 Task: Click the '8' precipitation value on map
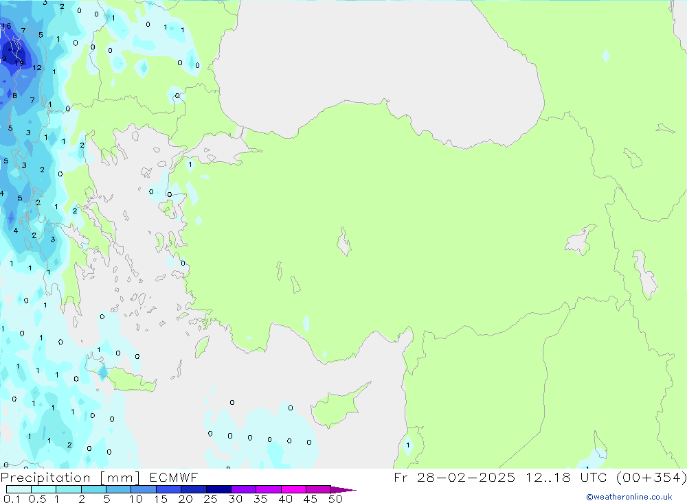coord(14,96)
